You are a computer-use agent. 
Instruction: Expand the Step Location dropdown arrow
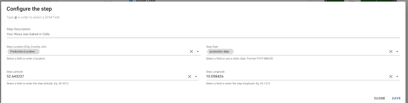point(198,52)
